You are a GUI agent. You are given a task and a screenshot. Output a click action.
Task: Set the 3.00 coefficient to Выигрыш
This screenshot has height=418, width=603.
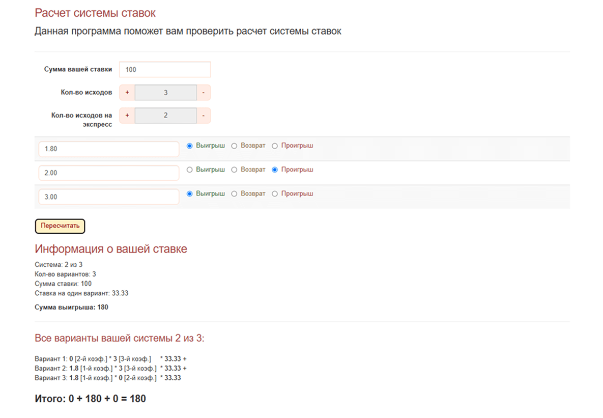click(190, 193)
